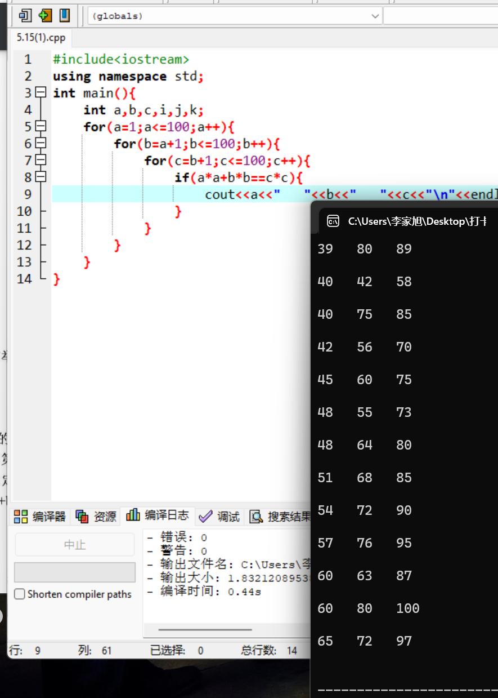The image size is (498, 698).
Task: Click the blue bookmark toolbar icon
Action: [x=65, y=15]
